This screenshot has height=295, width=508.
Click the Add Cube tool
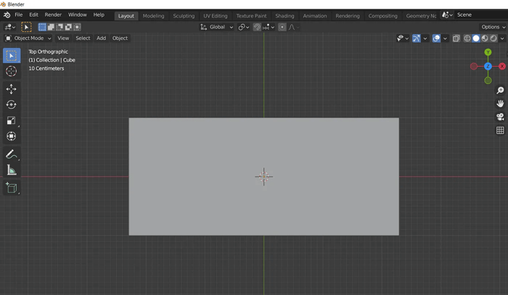[11, 188]
